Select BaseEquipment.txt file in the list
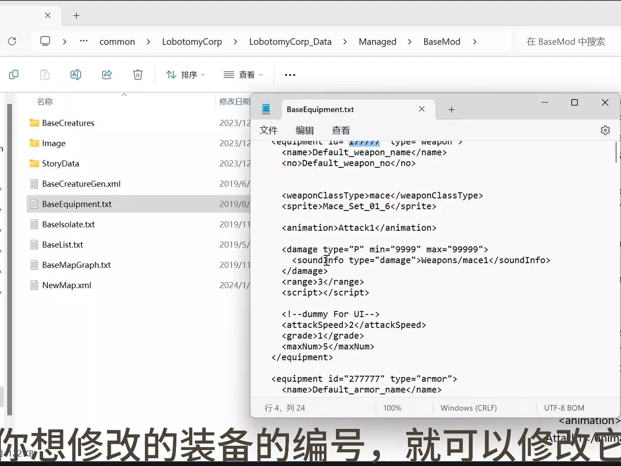The height and width of the screenshot is (466, 621). click(x=138, y=204)
